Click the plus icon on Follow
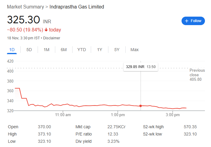211x147 pixels. (x=187, y=21)
